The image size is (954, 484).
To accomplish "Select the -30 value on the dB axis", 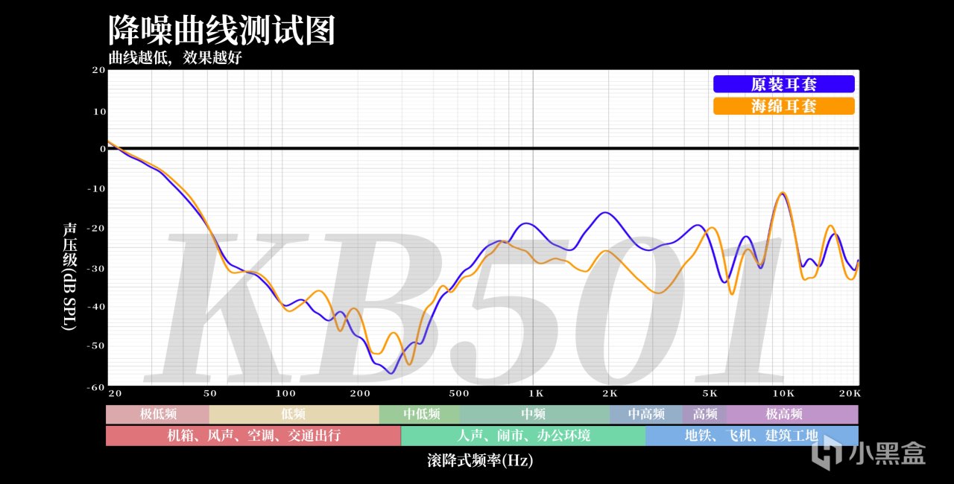I will pyautogui.click(x=95, y=267).
